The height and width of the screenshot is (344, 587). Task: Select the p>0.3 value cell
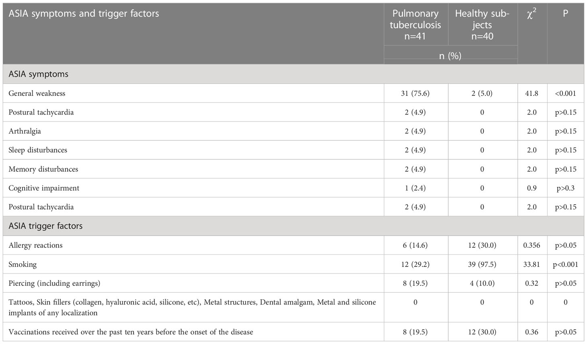(565, 188)
